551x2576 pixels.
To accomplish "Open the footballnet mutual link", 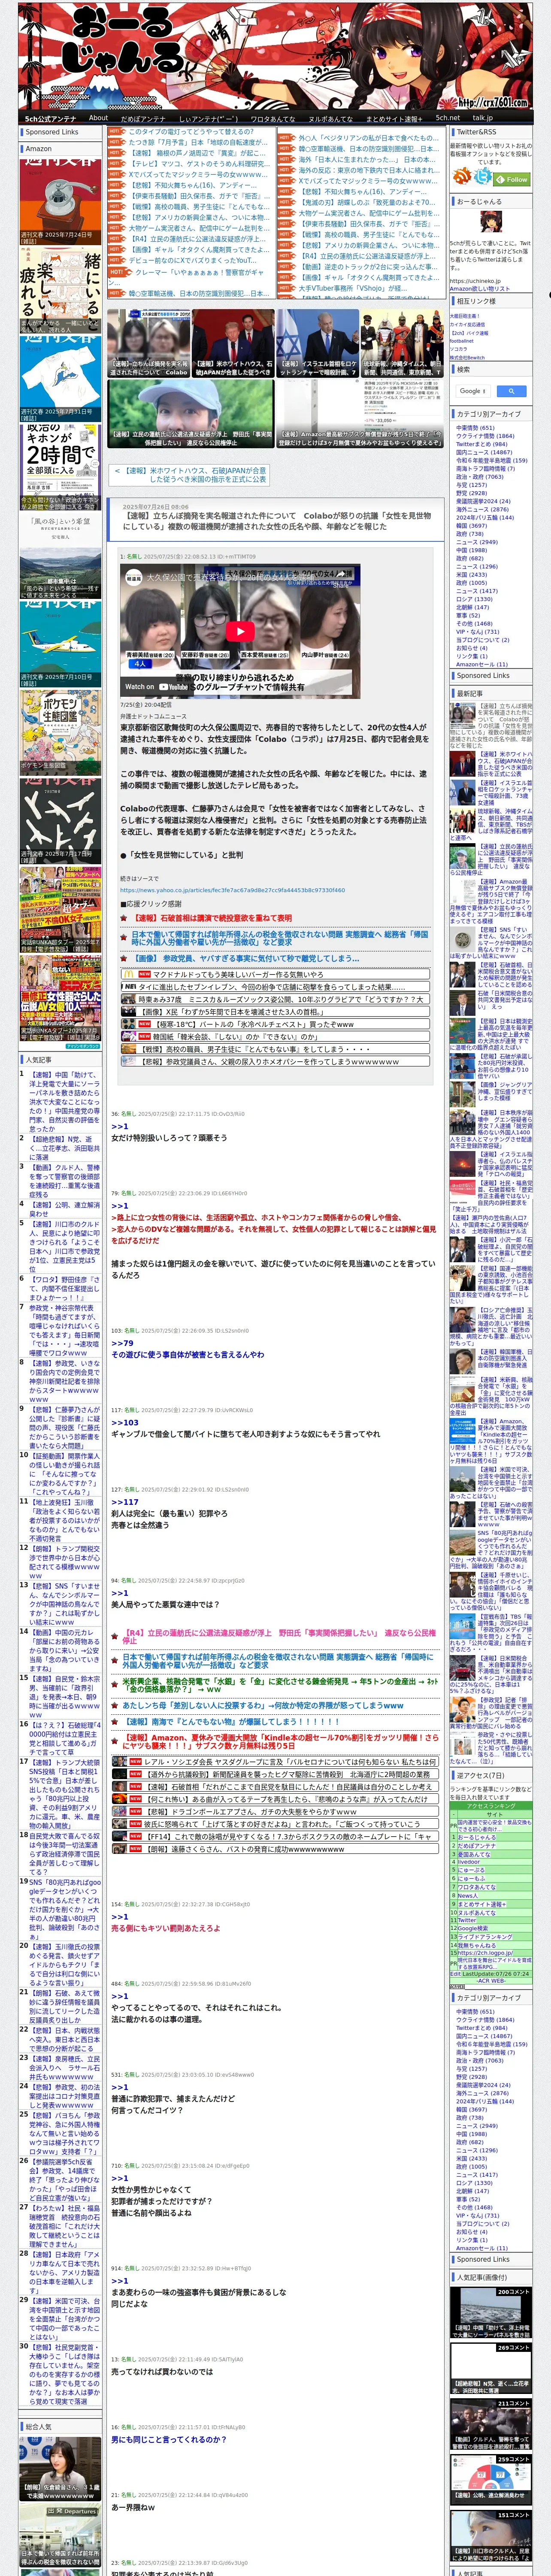I will (x=462, y=341).
